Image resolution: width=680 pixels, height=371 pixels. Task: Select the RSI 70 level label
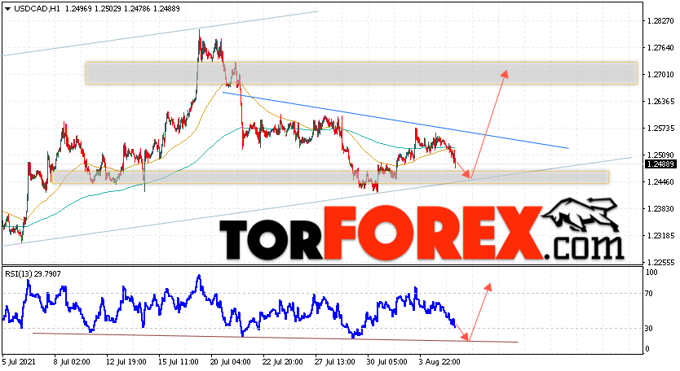click(x=648, y=294)
